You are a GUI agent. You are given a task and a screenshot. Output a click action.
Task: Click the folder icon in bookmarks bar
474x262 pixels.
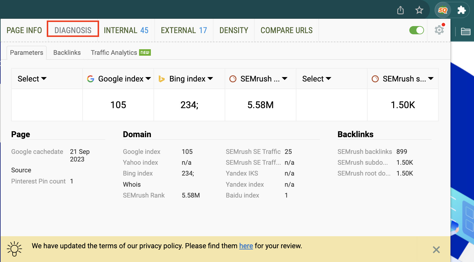465,31
